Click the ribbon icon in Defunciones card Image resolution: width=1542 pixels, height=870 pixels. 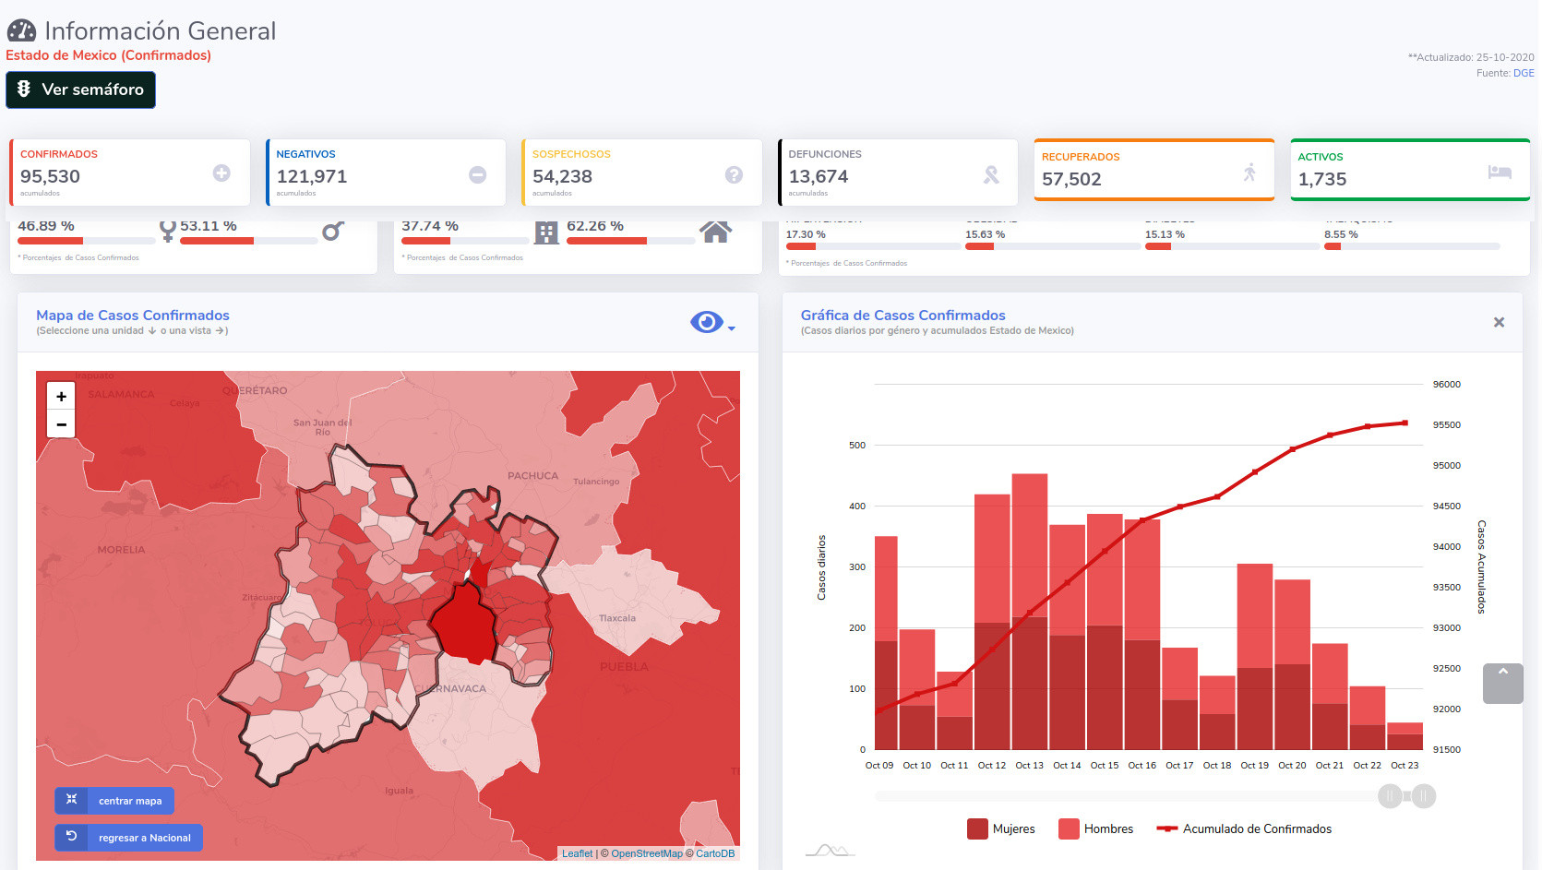(x=991, y=174)
